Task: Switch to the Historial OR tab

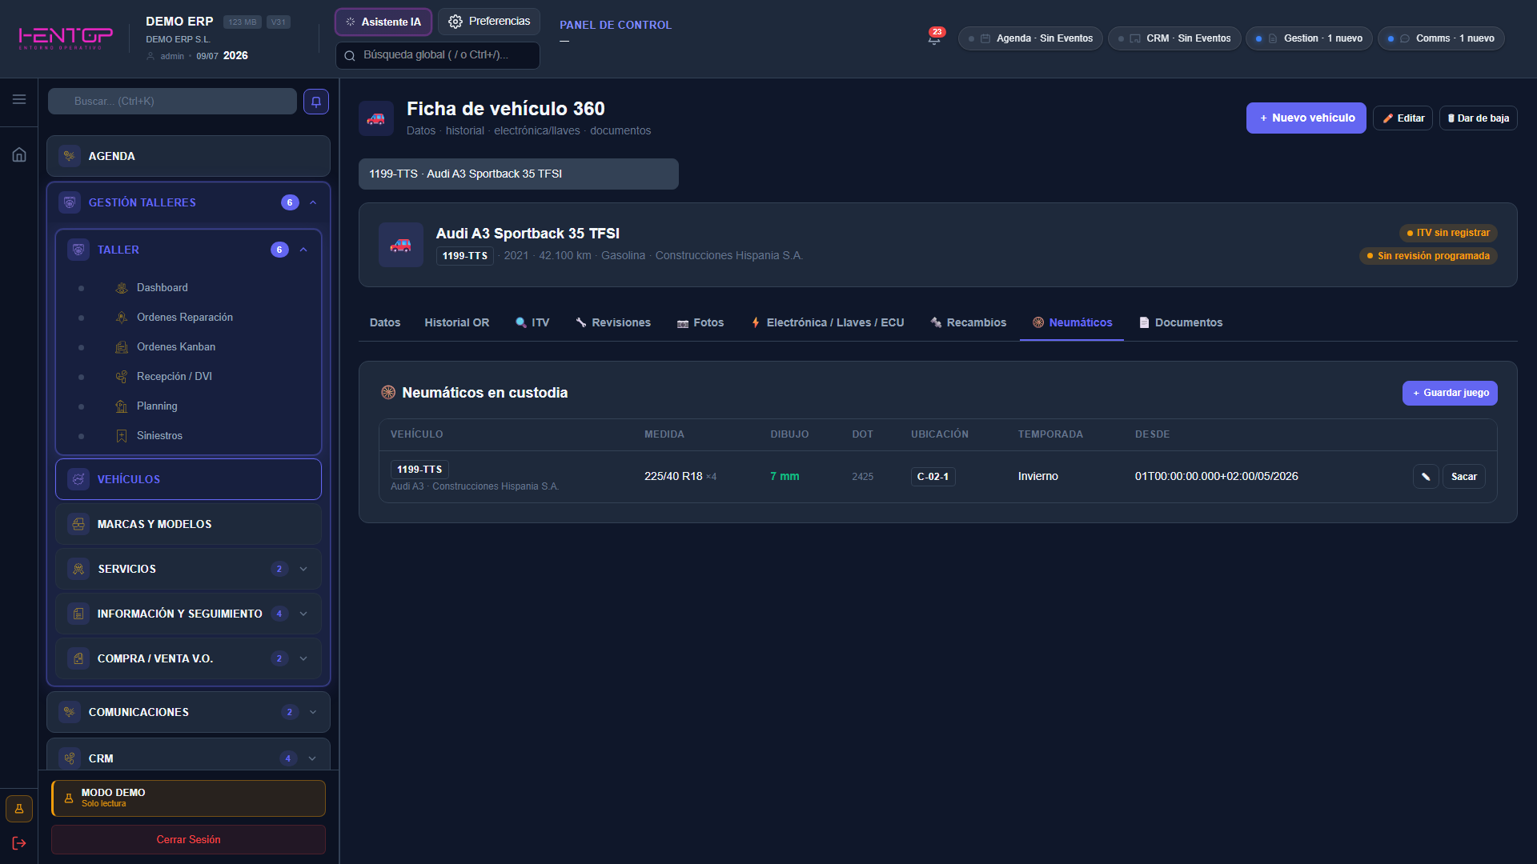Action: 457,322
